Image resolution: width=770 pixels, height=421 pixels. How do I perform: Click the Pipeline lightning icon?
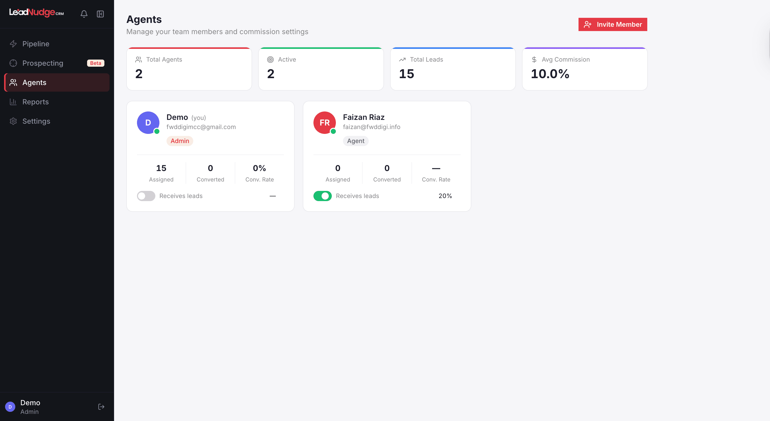pos(13,44)
